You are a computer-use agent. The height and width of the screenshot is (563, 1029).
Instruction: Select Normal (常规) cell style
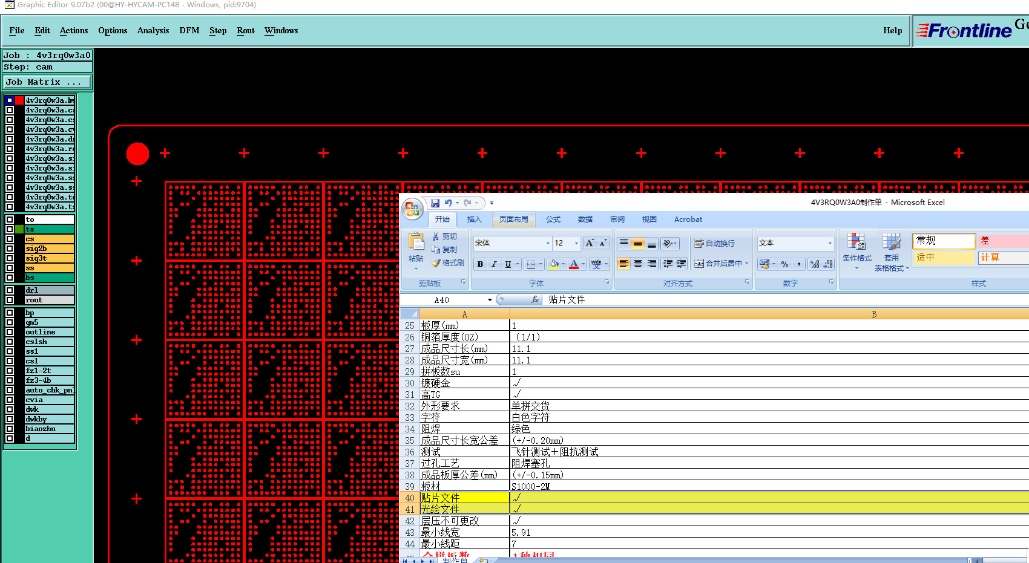point(944,241)
